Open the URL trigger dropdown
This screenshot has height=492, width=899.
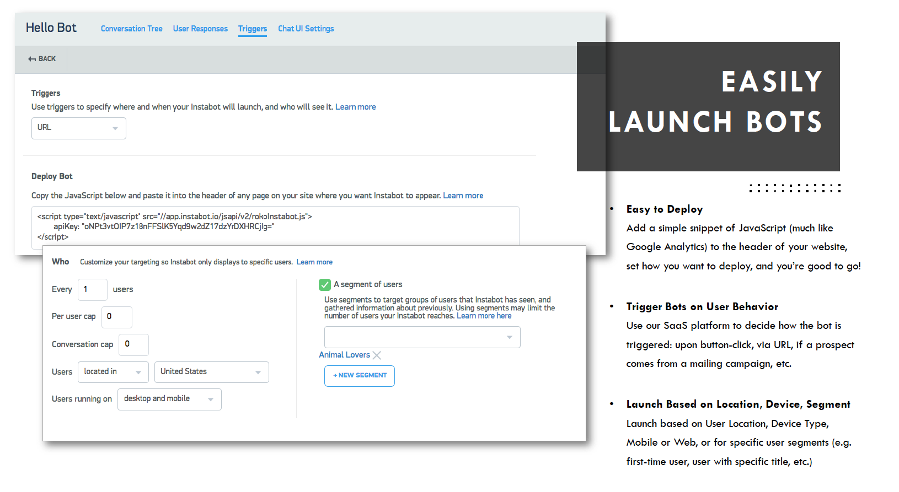(79, 128)
